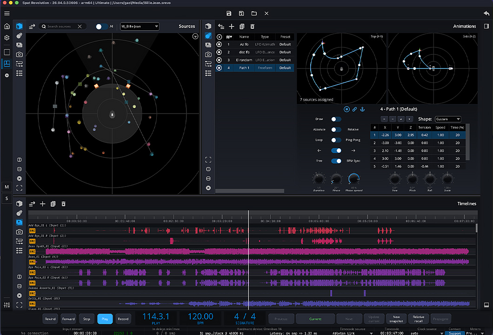Click the open folder icon in the top toolbar
Image resolution: width=493 pixels, height=335 pixels.
pos(254,13)
